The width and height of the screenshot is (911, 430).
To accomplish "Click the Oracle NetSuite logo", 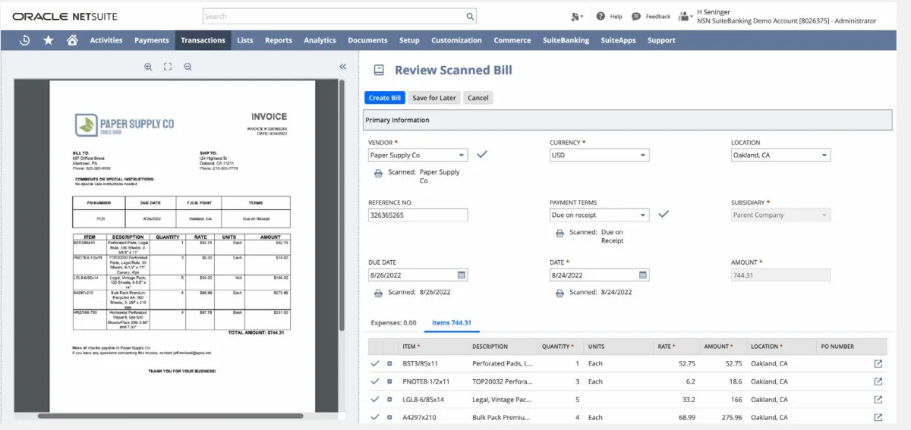I will point(65,16).
